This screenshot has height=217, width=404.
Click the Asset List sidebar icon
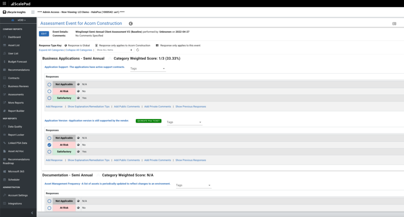point(4,45)
